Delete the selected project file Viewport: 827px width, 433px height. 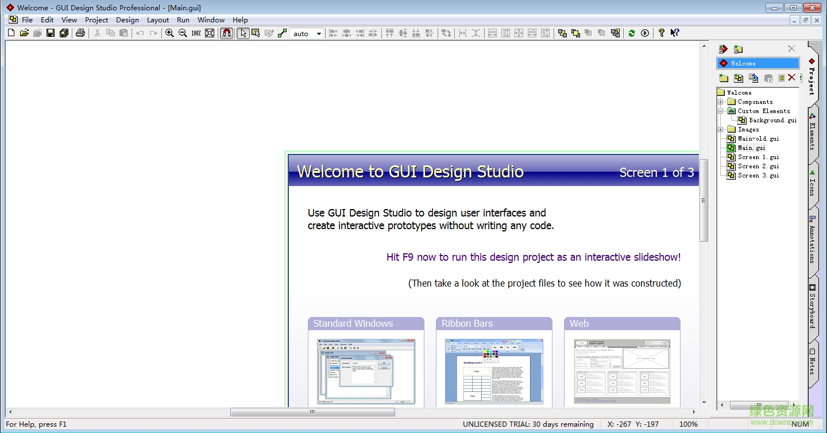(x=792, y=78)
